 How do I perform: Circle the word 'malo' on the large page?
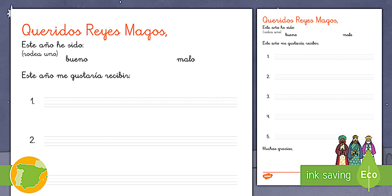(x=186, y=59)
